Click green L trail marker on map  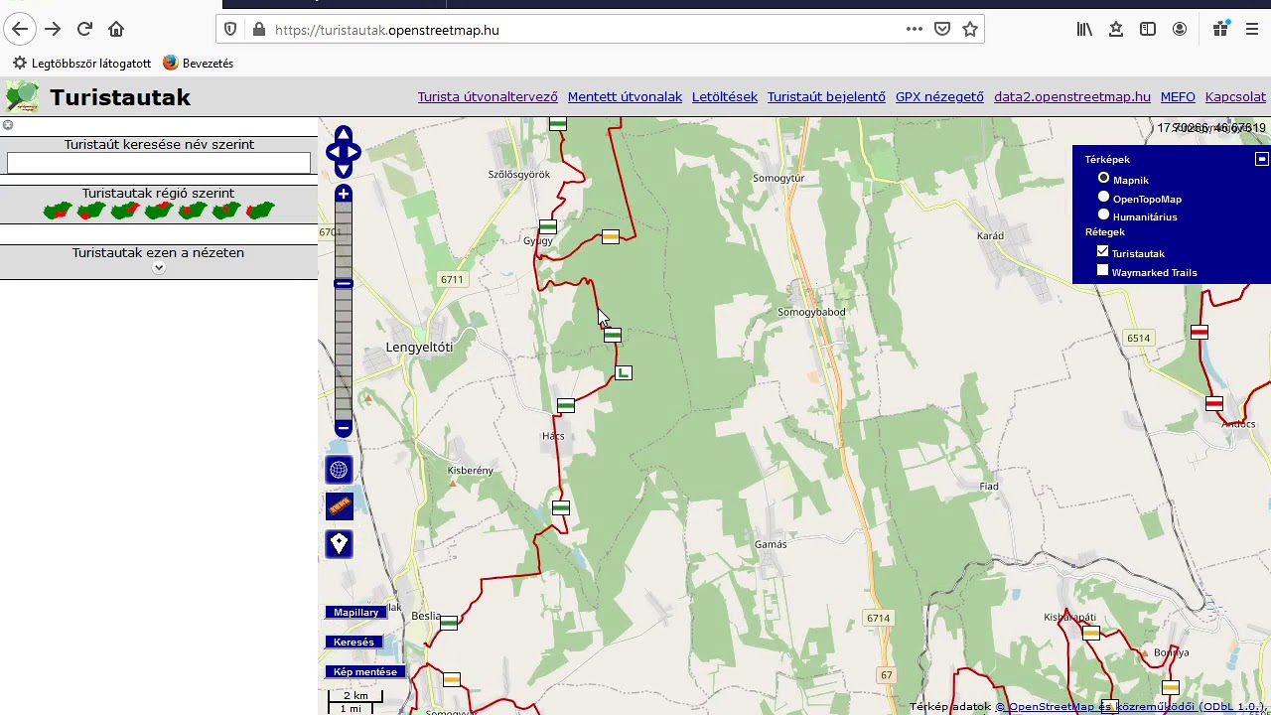[x=623, y=372]
